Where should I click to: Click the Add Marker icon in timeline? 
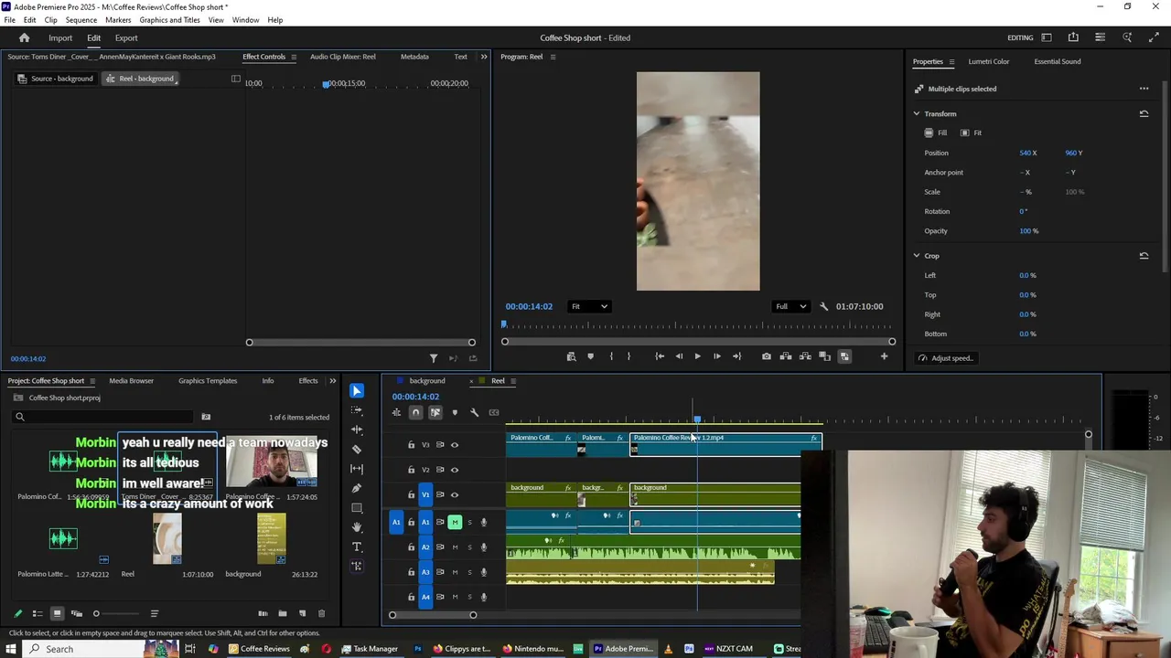click(x=455, y=412)
